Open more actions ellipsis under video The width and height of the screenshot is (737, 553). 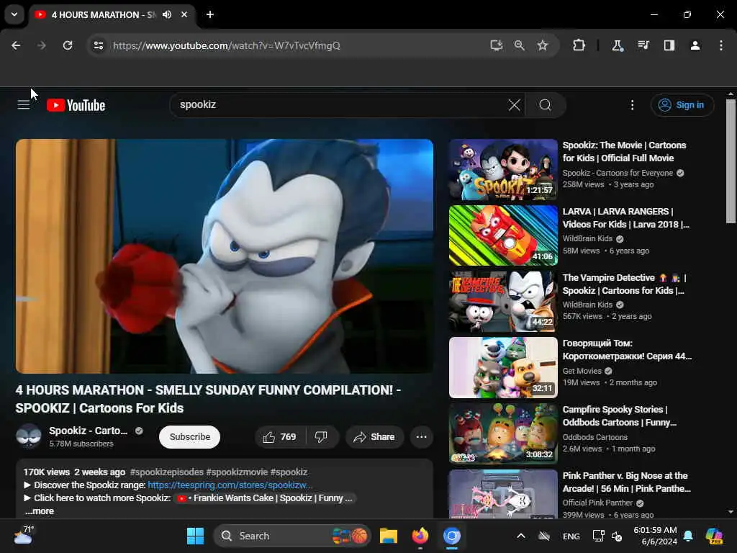tap(422, 437)
